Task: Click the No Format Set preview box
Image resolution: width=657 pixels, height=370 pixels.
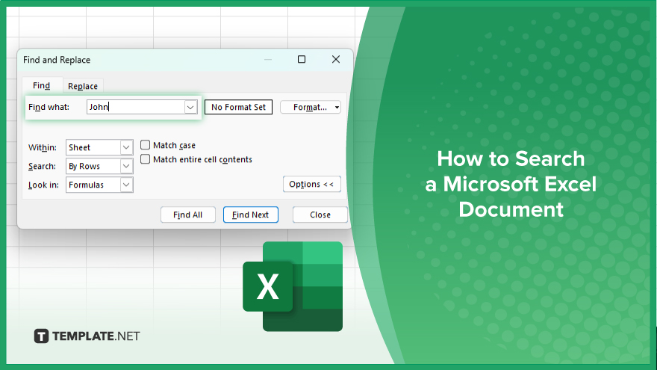Action: (238, 107)
